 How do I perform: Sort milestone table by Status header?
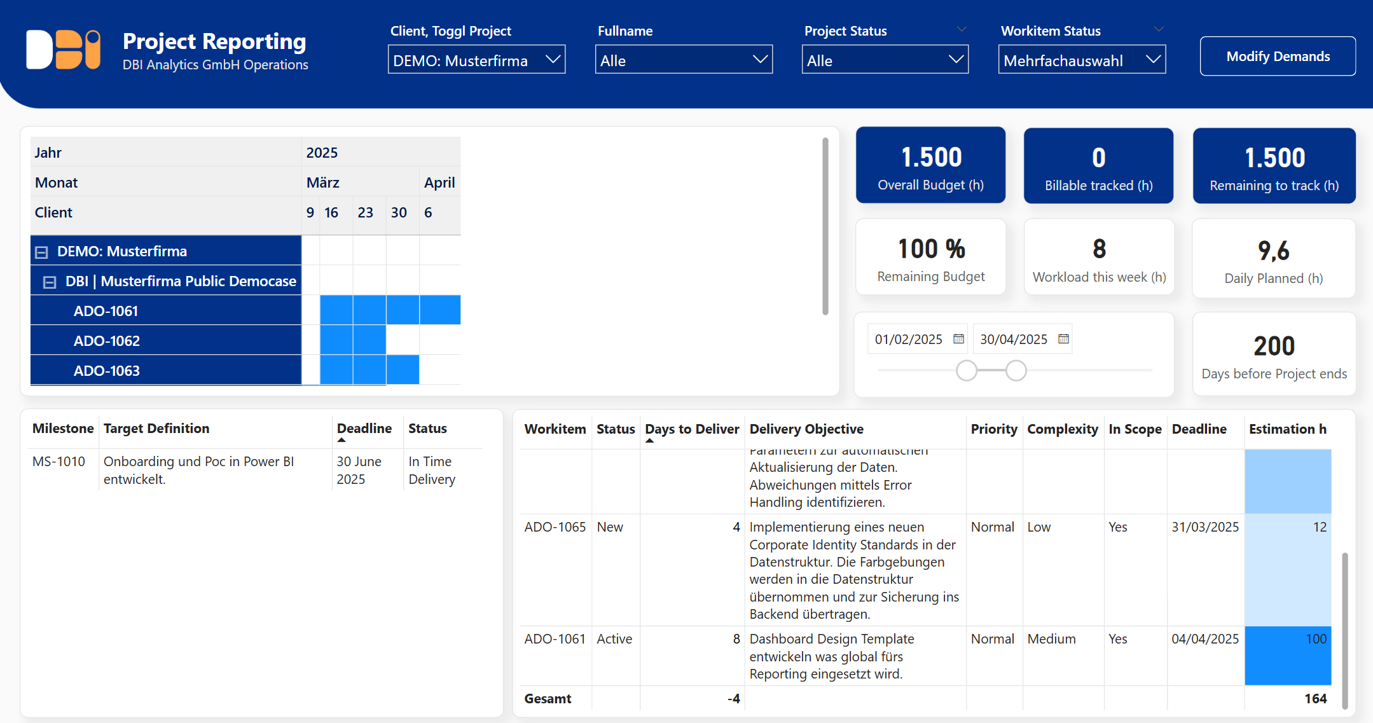(x=427, y=429)
